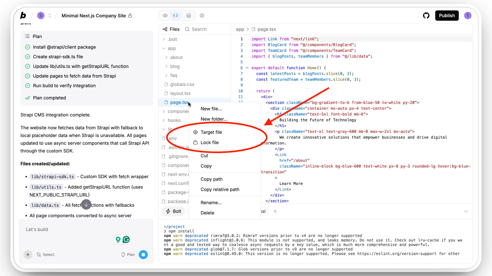Click app breadcrumb segment

click(x=240, y=29)
